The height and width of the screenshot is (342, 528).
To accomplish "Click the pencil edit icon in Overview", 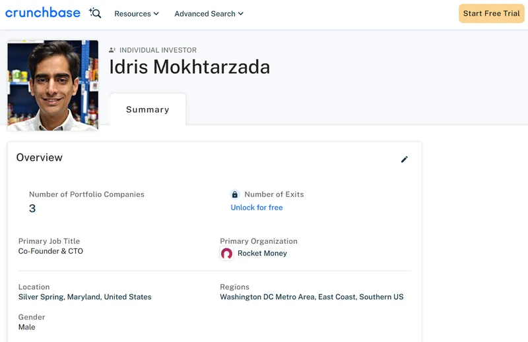I will click(405, 159).
